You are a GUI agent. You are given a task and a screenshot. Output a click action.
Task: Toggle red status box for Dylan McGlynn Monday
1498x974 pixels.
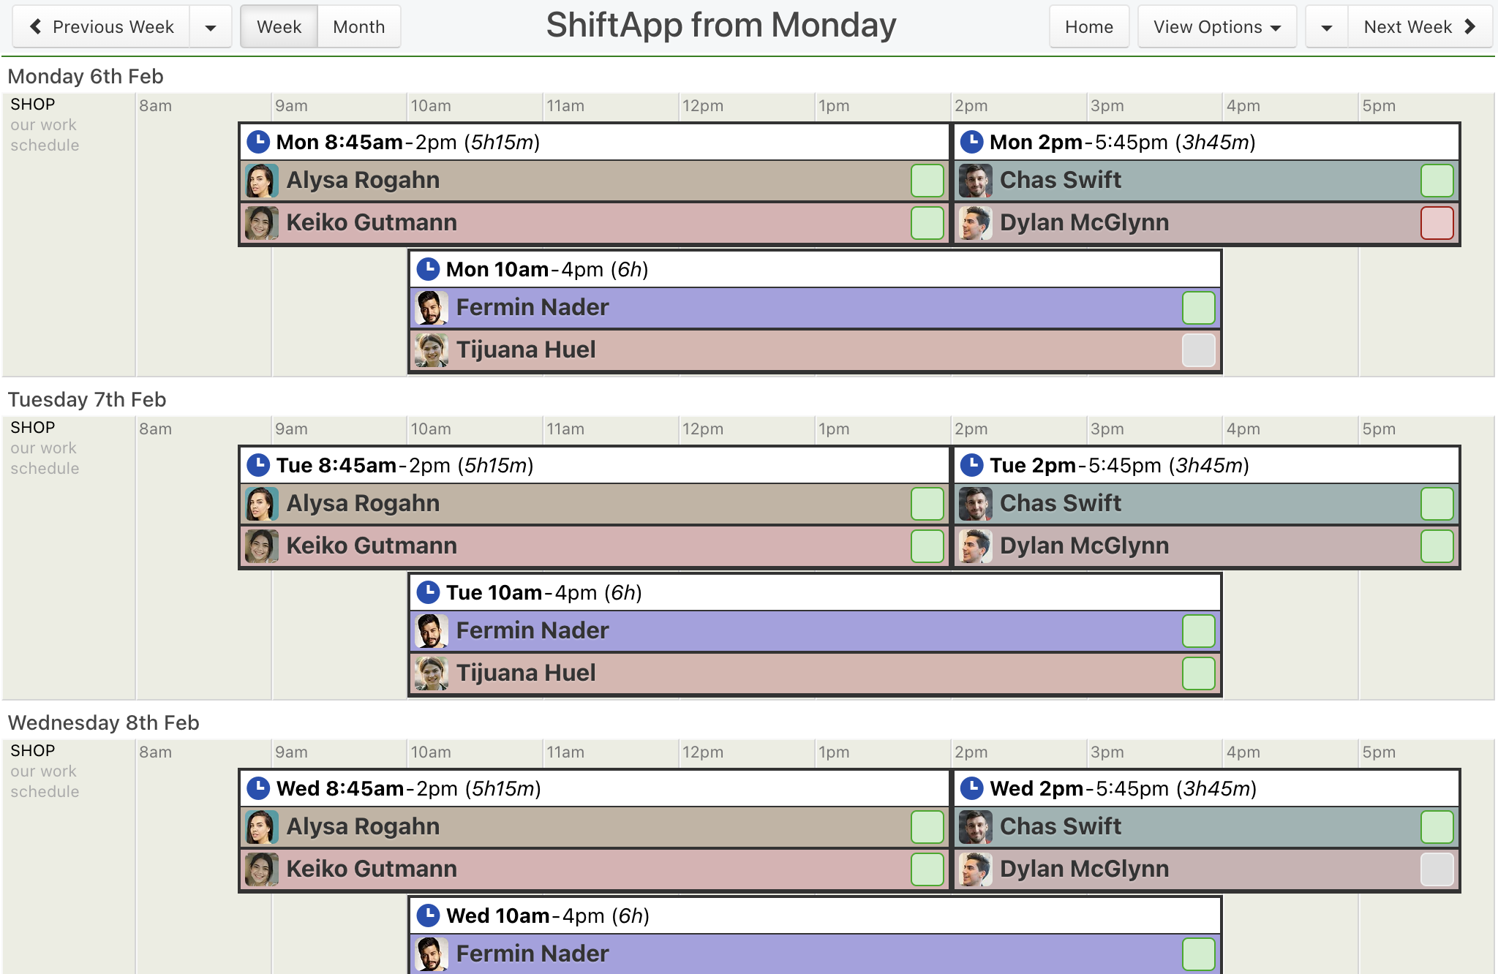[x=1437, y=223]
